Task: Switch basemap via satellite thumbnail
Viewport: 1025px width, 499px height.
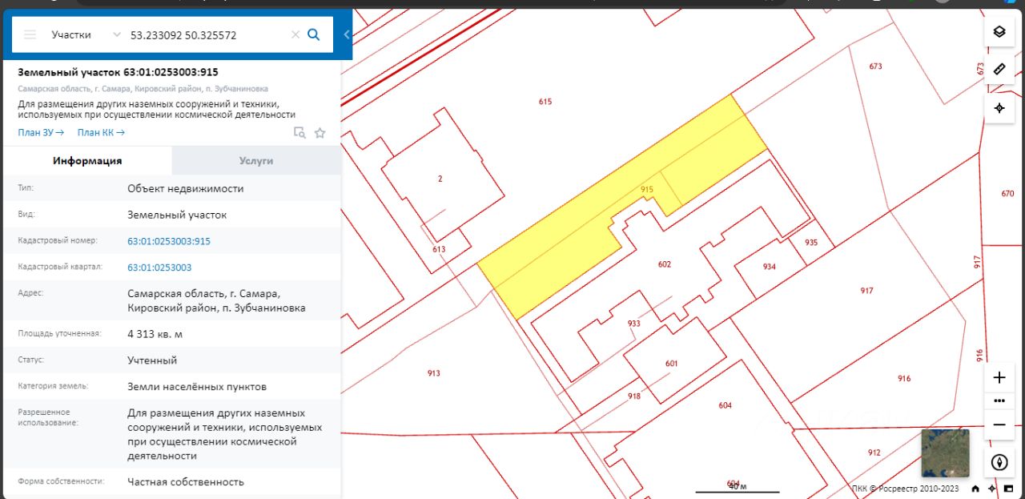Action: point(945,453)
